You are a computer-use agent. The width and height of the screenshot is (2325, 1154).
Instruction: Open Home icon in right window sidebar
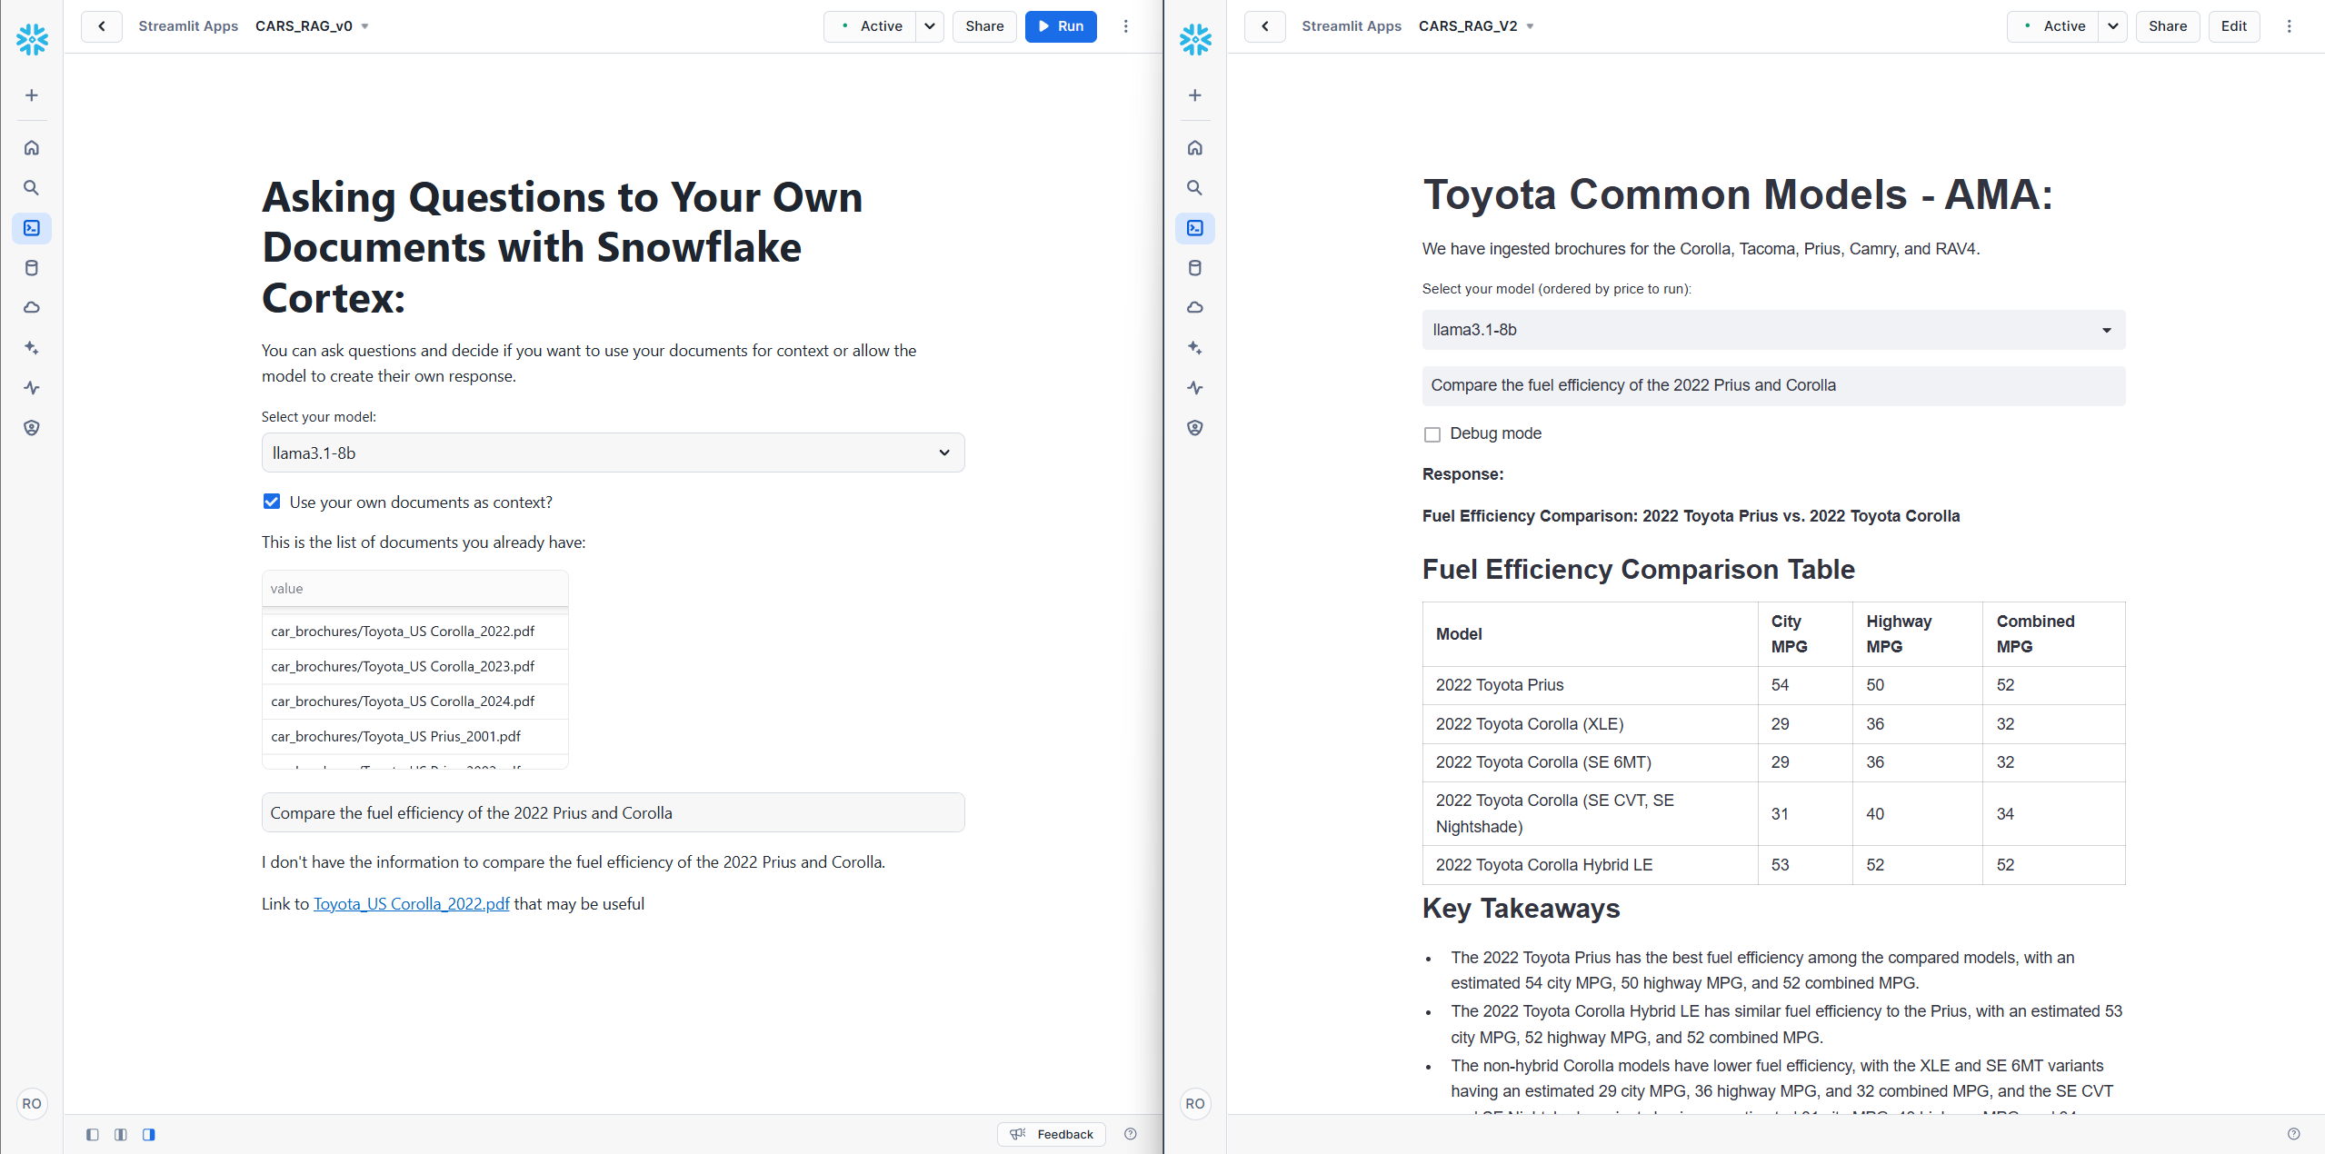tap(1195, 147)
